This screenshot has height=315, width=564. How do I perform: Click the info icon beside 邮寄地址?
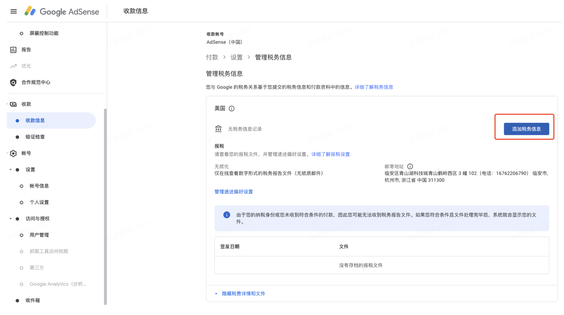410,166
